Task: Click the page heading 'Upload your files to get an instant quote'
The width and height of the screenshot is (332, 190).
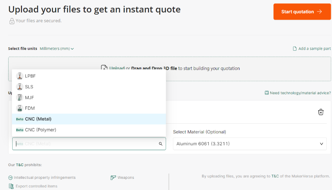Action: (94, 10)
